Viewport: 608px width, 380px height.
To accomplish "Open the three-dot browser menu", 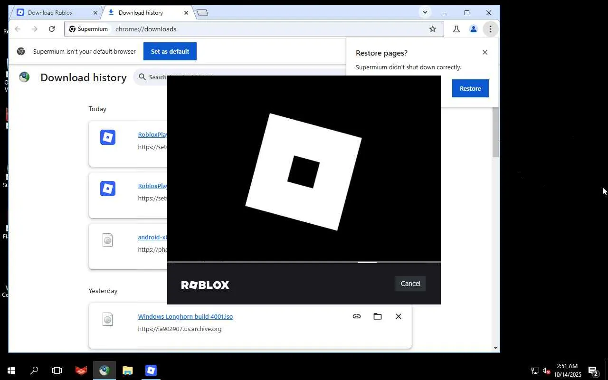I will (x=491, y=29).
